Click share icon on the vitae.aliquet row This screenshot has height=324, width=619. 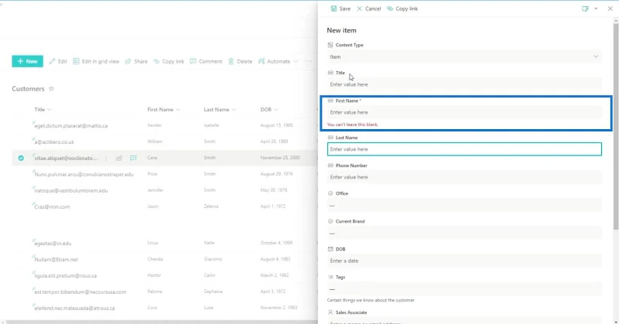pos(119,158)
